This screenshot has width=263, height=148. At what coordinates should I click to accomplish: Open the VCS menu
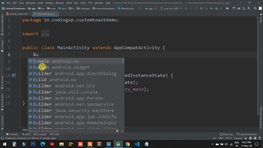pyautogui.click(x=90, y=3)
